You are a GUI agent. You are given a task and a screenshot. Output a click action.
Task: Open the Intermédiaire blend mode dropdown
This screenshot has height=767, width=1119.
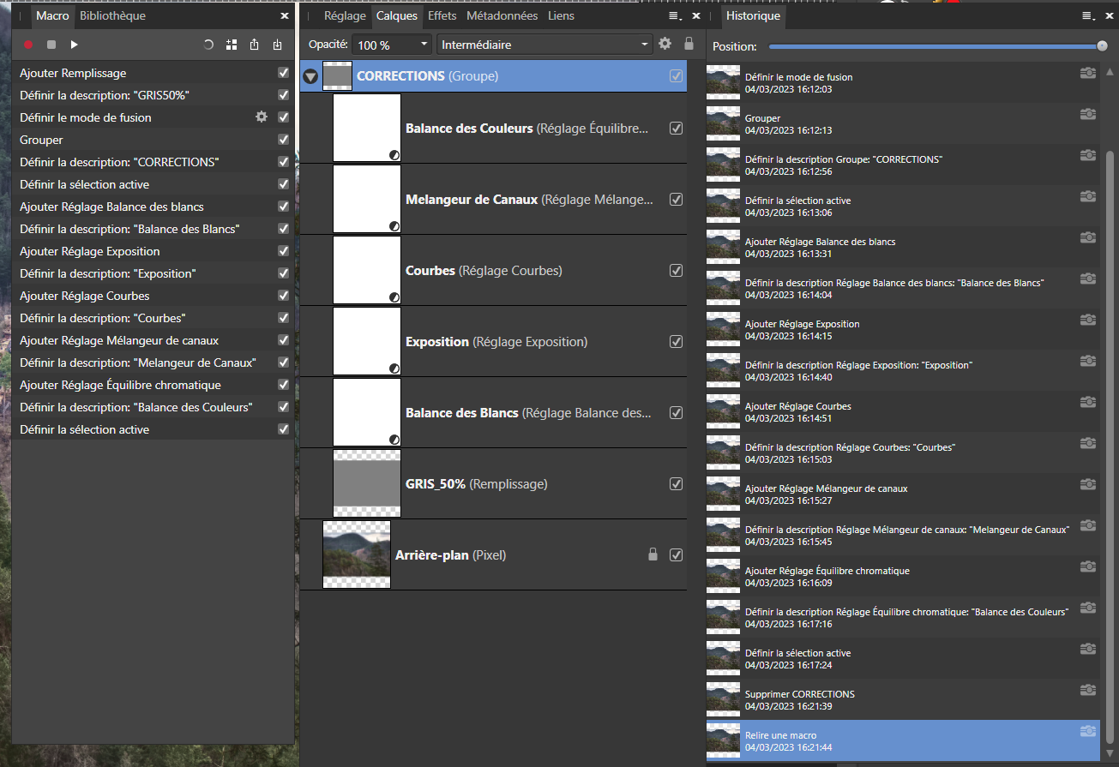coord(544,45)
